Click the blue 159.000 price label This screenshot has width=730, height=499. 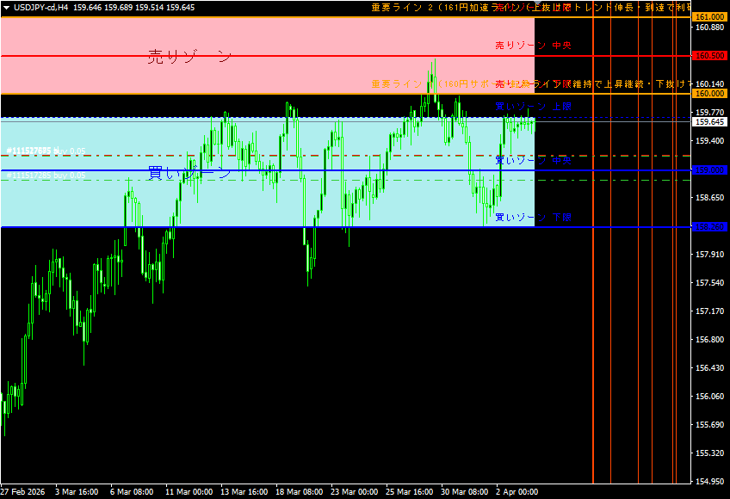point(709,170)
